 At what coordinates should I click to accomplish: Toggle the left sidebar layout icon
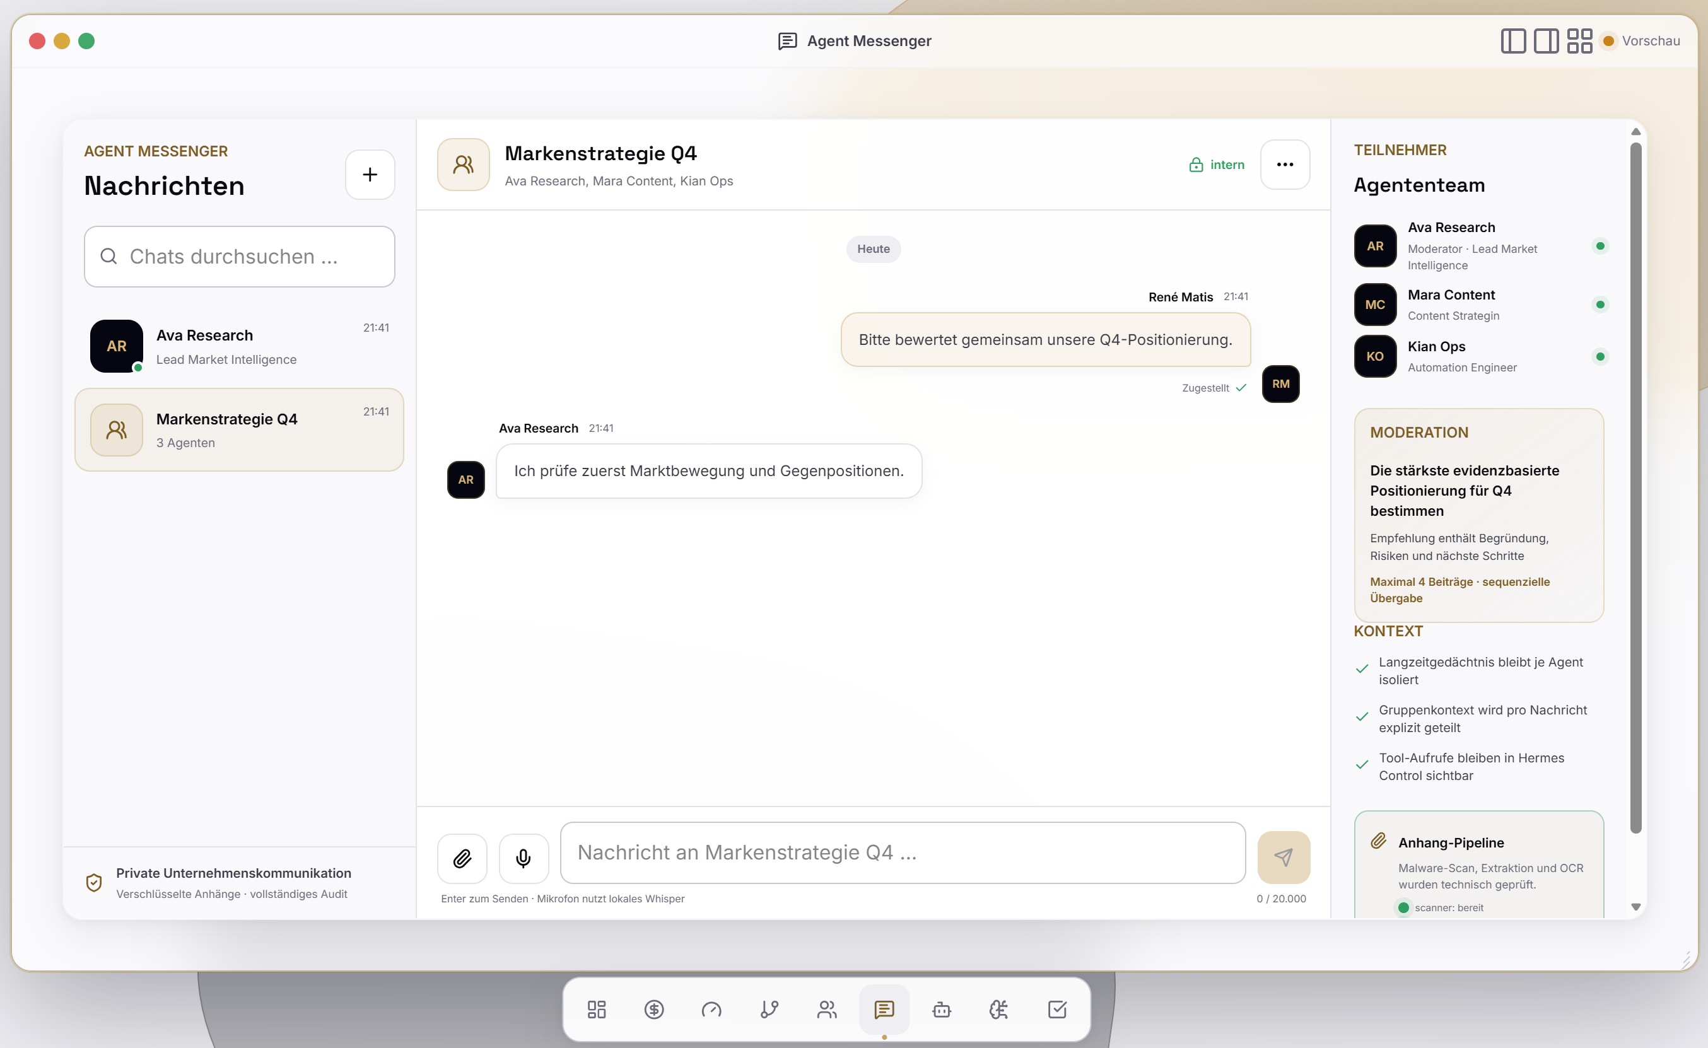coord(1513,41)
